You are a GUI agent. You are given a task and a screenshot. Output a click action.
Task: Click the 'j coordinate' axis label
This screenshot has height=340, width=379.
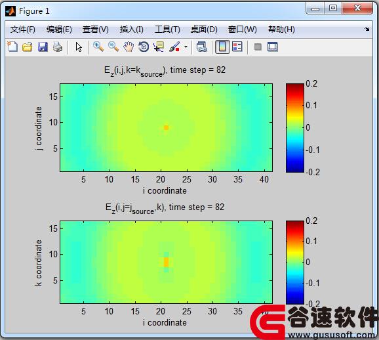tap(39, 129)
